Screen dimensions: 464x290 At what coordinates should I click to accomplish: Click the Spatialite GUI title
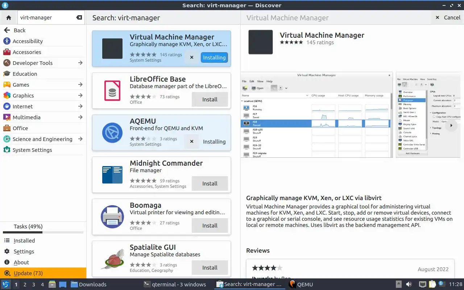pyautogui.click(x=153, y=247)
